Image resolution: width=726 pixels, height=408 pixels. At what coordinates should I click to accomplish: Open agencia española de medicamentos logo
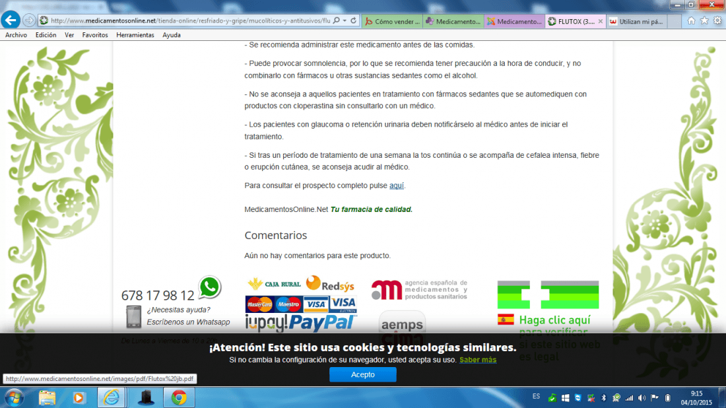tap(420, 290)
